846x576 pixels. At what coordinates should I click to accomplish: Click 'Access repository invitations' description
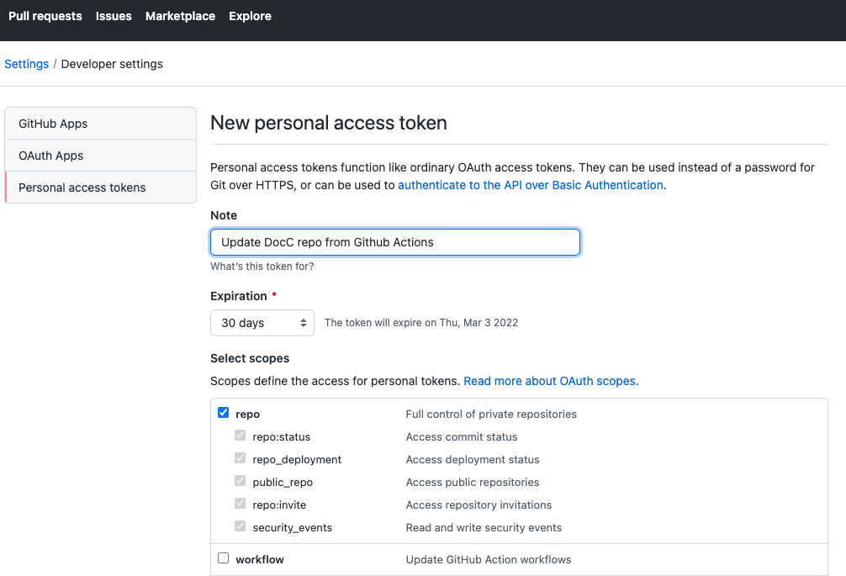pos(479,505)
